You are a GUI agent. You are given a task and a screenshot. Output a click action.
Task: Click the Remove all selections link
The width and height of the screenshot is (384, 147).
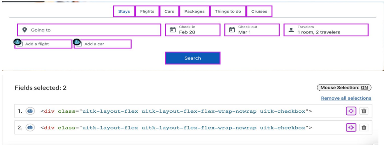[x=346, y=98]
